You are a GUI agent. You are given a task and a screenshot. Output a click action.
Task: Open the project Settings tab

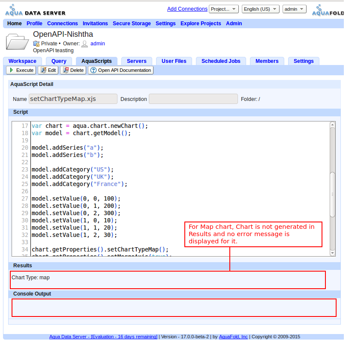304,61
